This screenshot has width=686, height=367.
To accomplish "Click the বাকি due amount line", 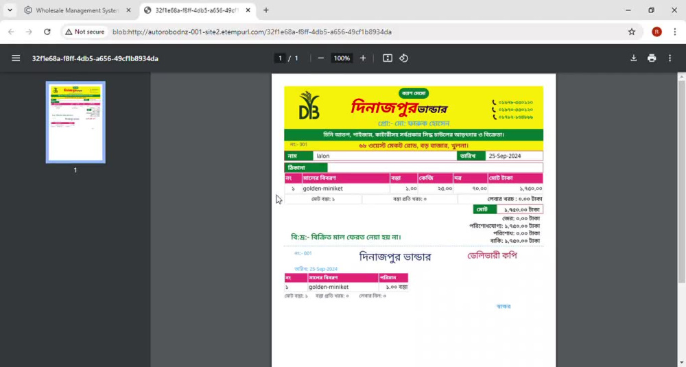I will coord(515,241).
